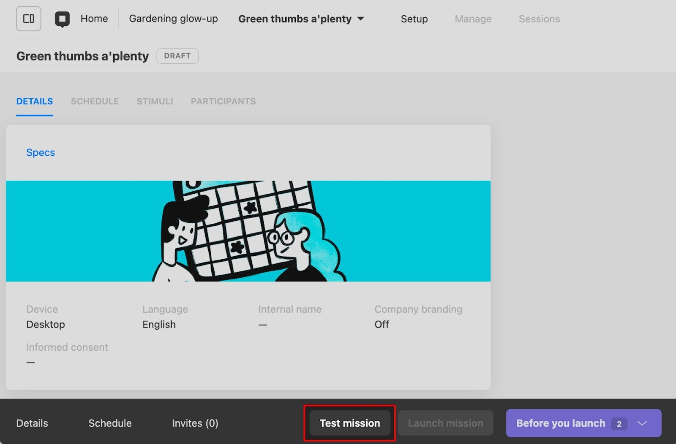Expand the Before you launch checklist chevron
This screenshot has width=676, height=444.
(x=642, y=423)
